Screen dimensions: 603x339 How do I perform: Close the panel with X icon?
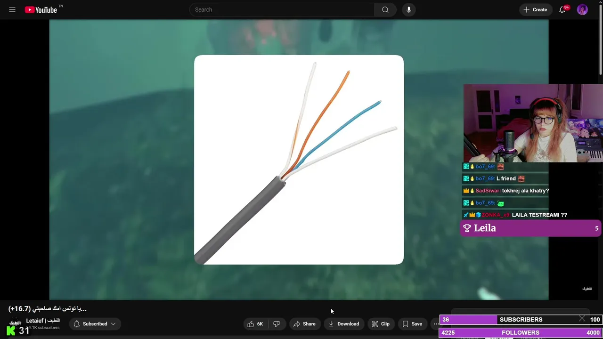coord(582,319)
